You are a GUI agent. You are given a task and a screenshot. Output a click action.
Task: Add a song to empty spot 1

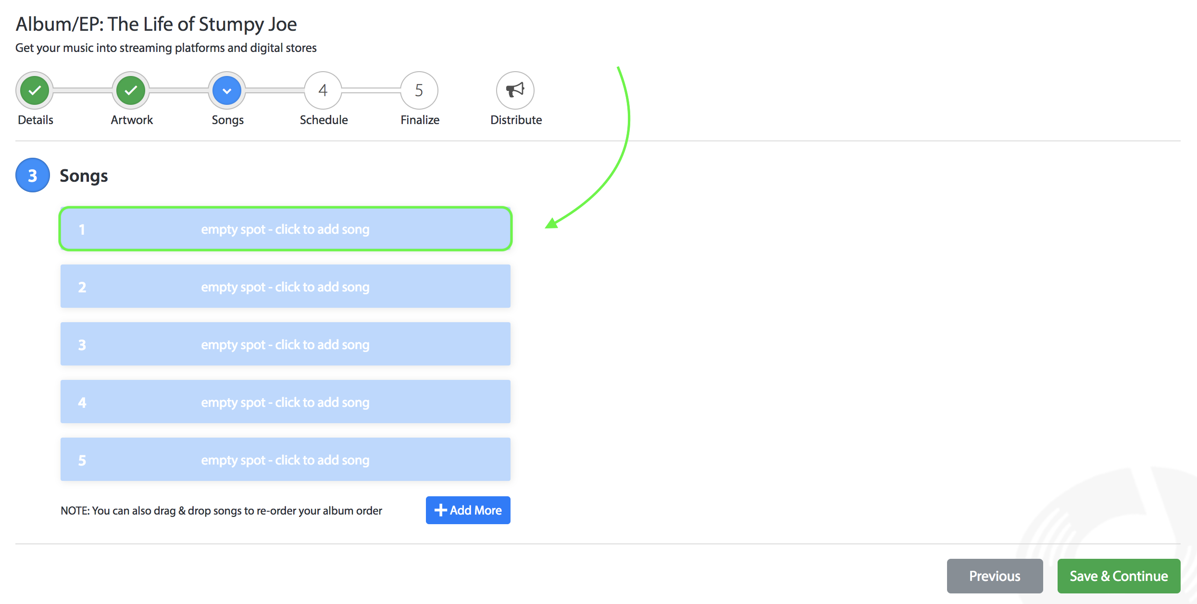[x=286, y=229]
